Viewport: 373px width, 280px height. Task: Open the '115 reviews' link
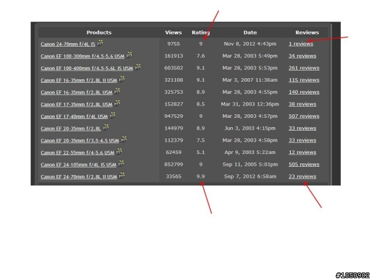point(304,80)
